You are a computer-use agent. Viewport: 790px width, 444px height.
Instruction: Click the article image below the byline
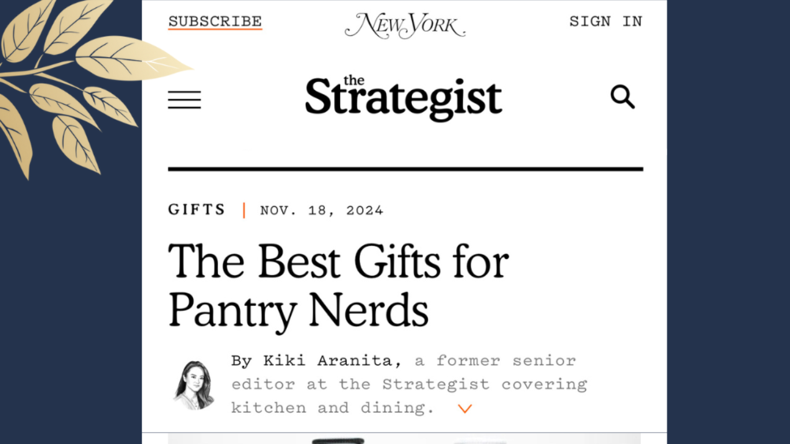click(404, 439)
